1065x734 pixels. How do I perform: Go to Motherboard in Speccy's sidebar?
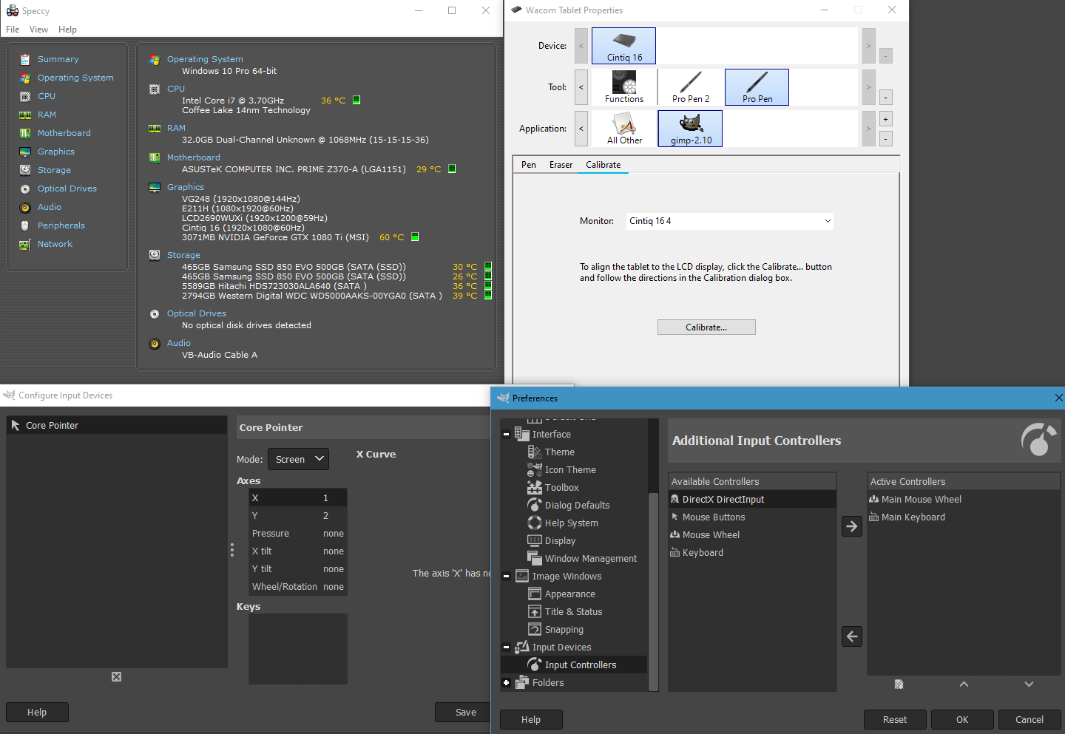click(x=64, y=133)
